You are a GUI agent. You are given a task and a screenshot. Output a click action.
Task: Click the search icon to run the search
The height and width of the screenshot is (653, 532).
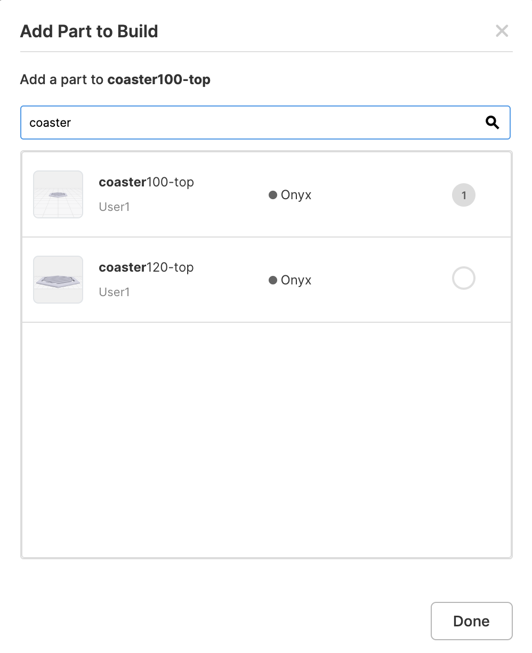click(x=492, y=123)
